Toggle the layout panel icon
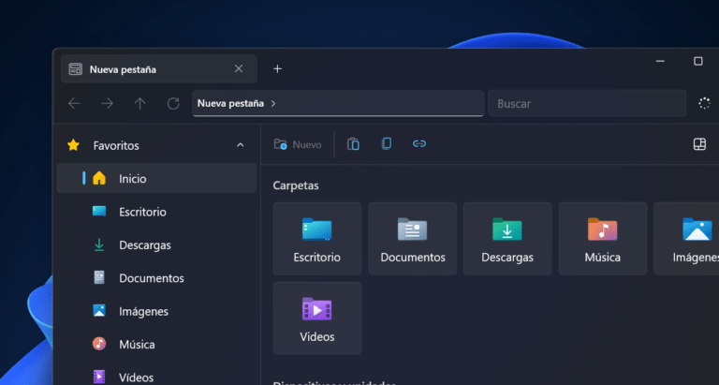 (699, 144)
